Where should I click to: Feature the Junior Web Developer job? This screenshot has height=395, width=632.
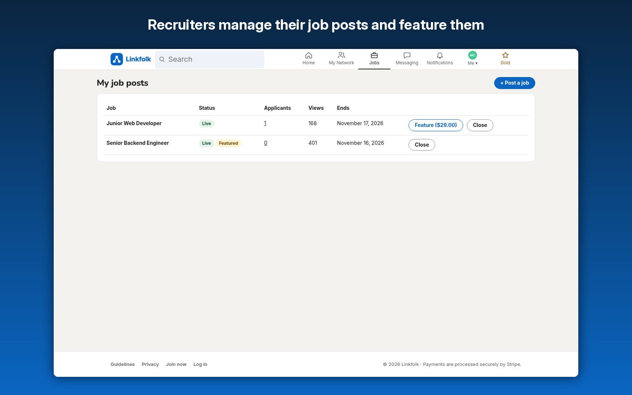436,125
